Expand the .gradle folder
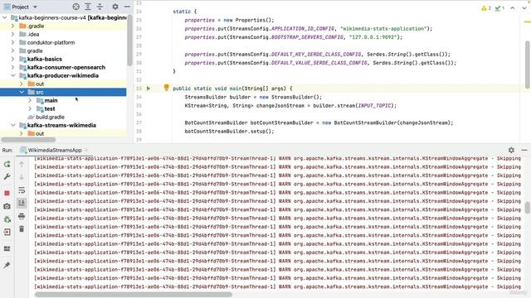The height and width of the screenshot is (298, 531). [13, 26]
